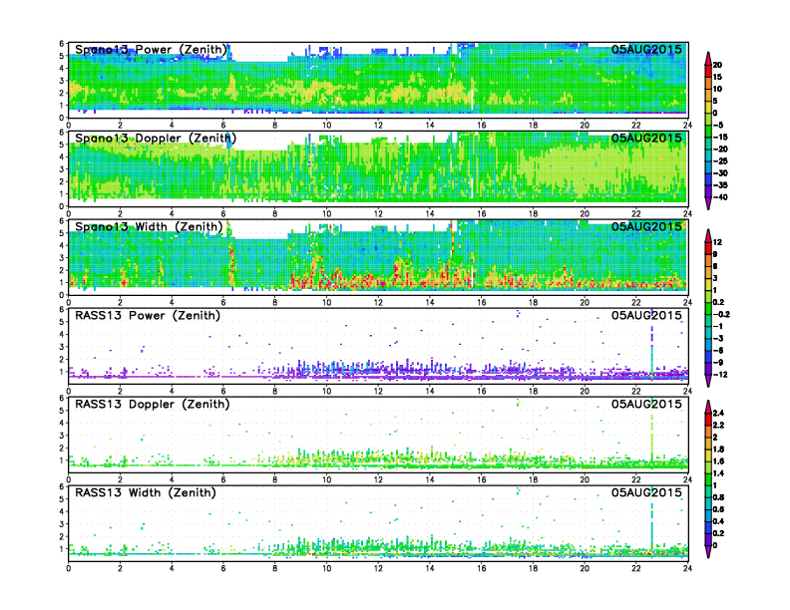Click 05AUG2015 date in RASS13 Doppler panel
Image resolution: width=790 pixels, height=610 pixels.
click(x=646, y=404)
